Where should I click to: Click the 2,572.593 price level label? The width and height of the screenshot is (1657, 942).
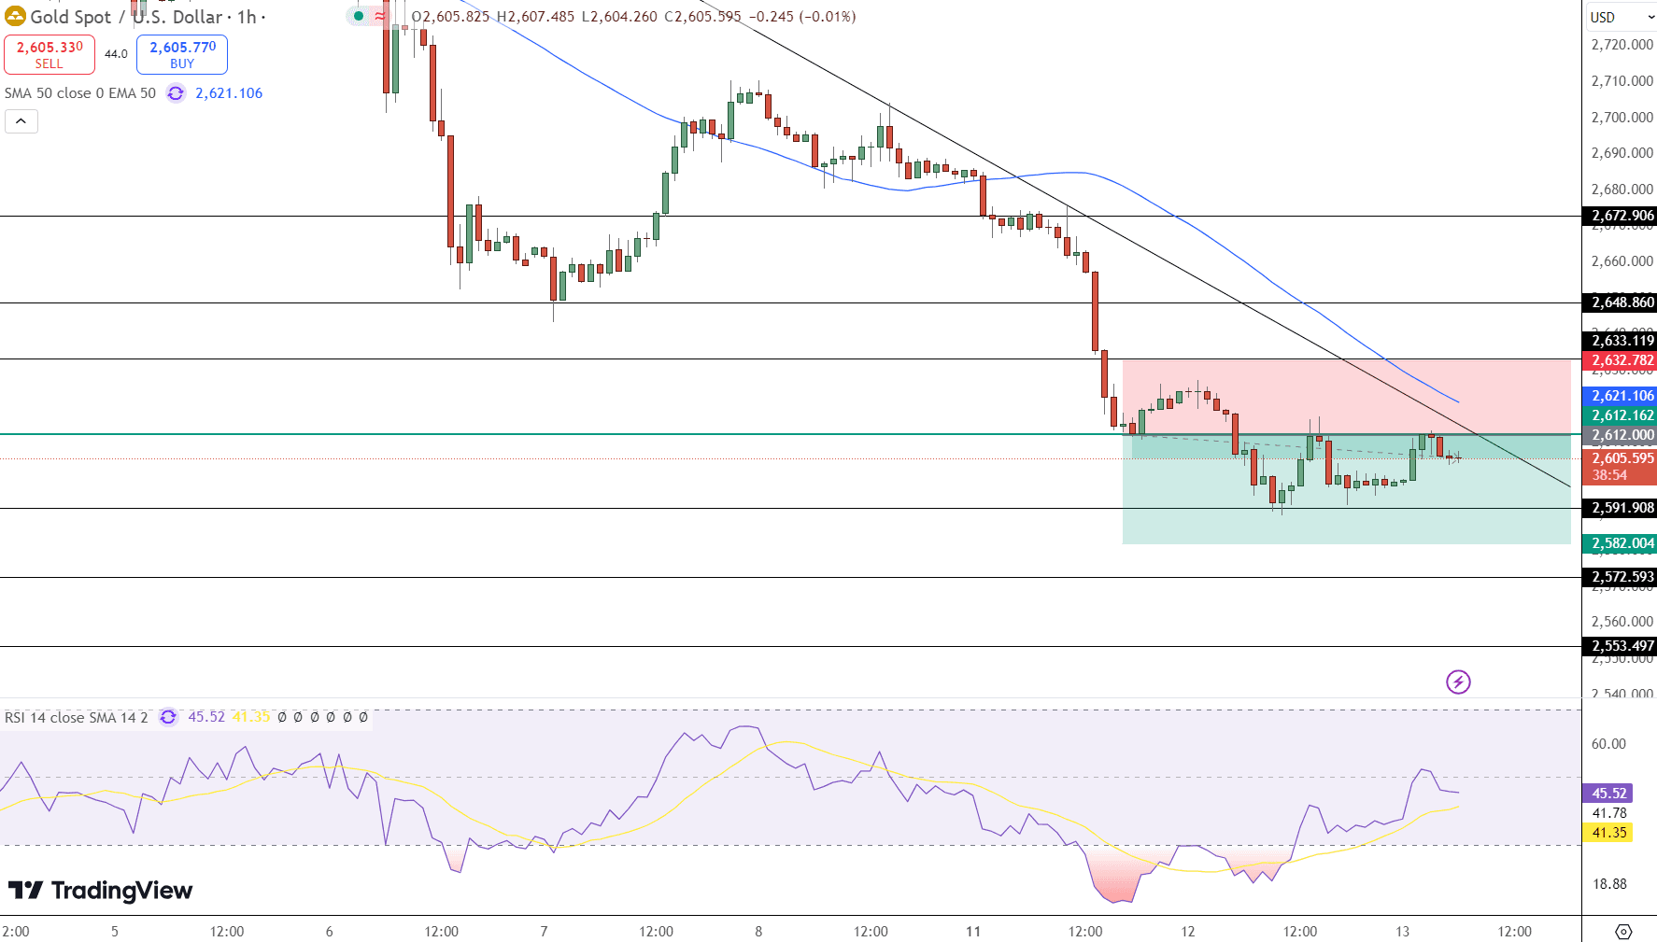click(1621, 577)
